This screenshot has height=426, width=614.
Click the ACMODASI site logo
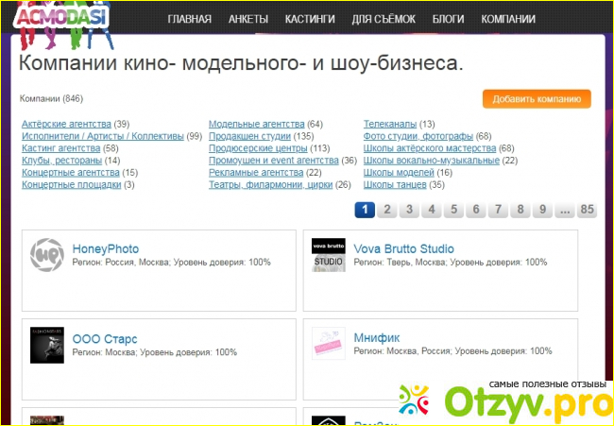[x=55, y=17]
